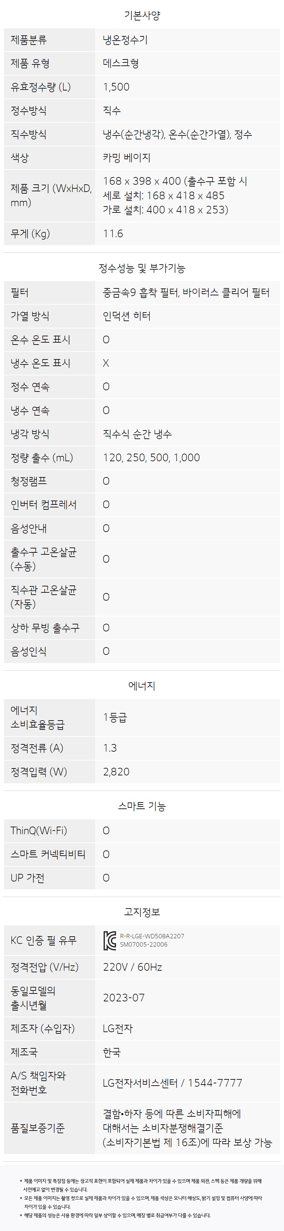Click the product size dimensions text

[x=175, y=196]
